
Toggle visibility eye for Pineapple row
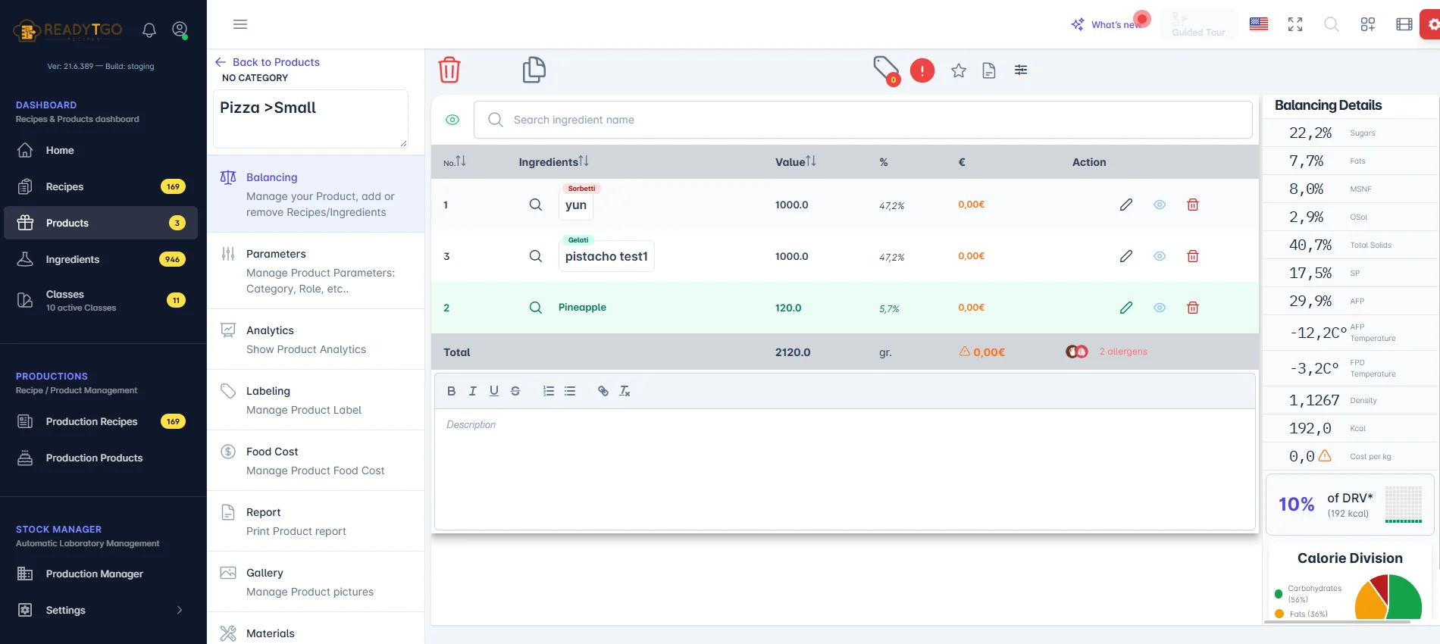point(1160,308)
